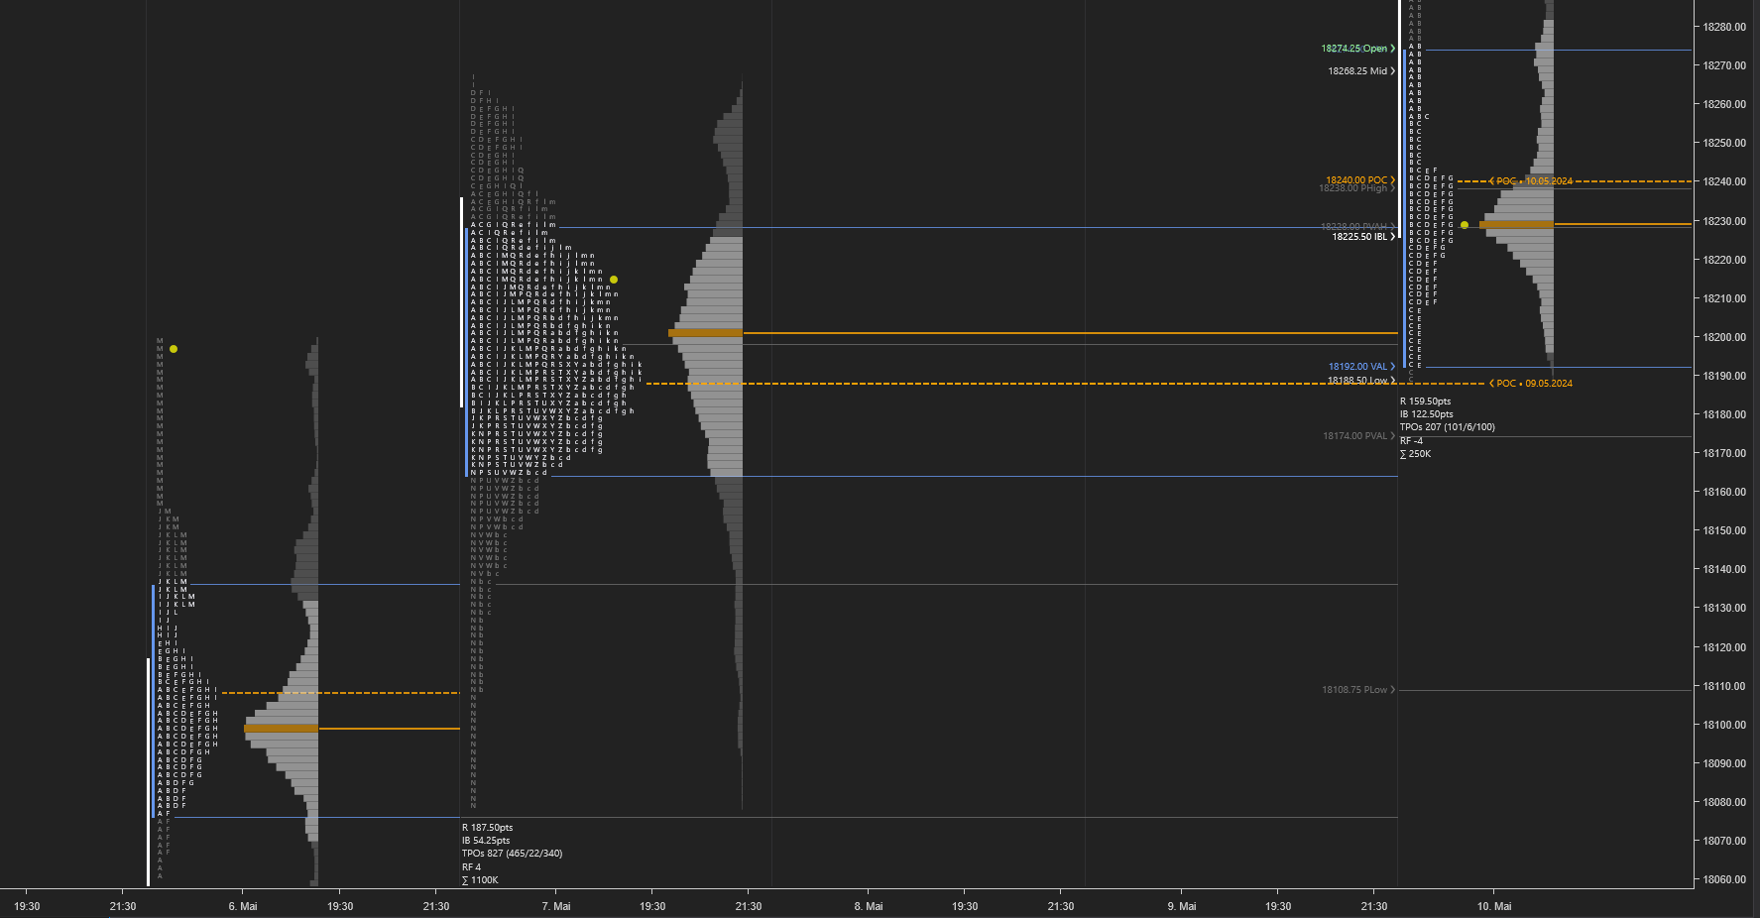Click the TPOs 827 (465/22/340) stat
The width and height of the screenshot is (1760, 918).
(512, 854)
